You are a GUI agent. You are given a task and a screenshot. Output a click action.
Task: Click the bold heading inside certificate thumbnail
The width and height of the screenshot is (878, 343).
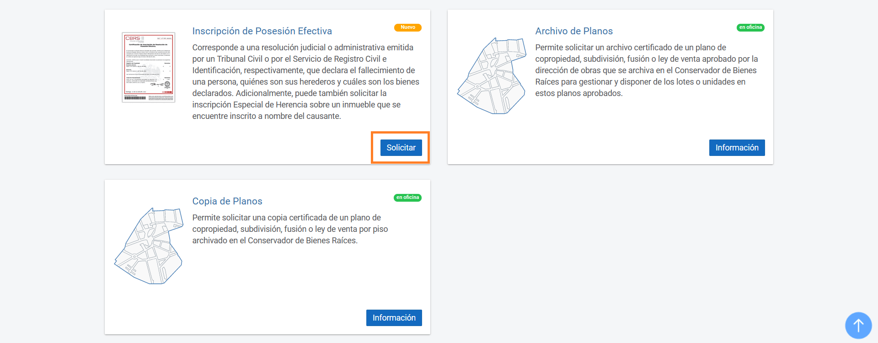[x=148, y=45]
